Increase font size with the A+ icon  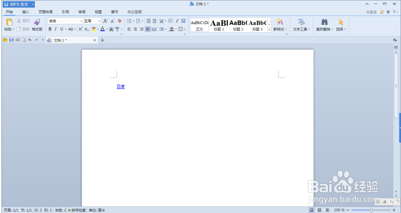[105, 21]
